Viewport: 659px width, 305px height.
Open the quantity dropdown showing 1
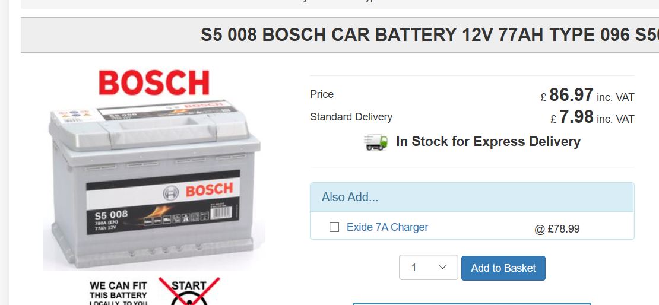pos(428,267)
